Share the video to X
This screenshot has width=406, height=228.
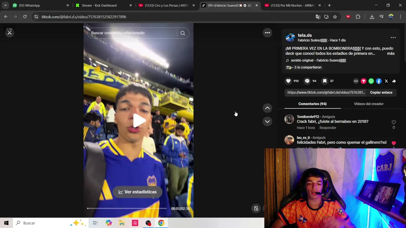point(386,81)
